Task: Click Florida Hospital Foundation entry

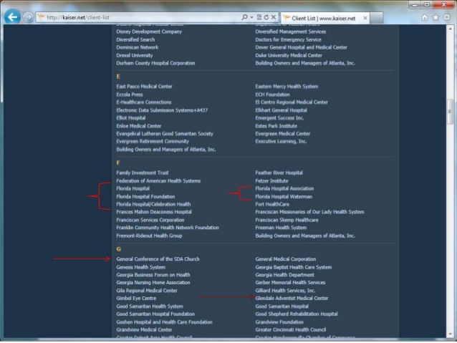Action: coord(145,196)
